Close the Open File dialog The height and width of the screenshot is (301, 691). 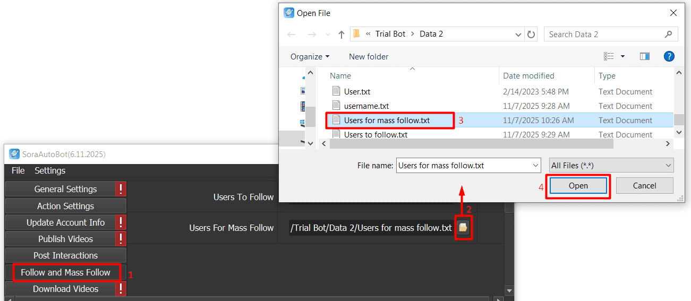673,13
